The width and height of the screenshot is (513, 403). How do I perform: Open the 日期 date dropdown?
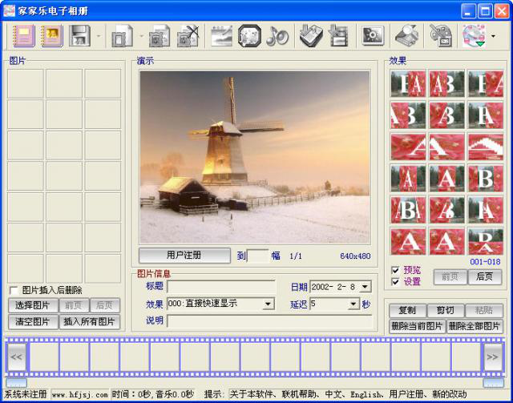point(365,287)
